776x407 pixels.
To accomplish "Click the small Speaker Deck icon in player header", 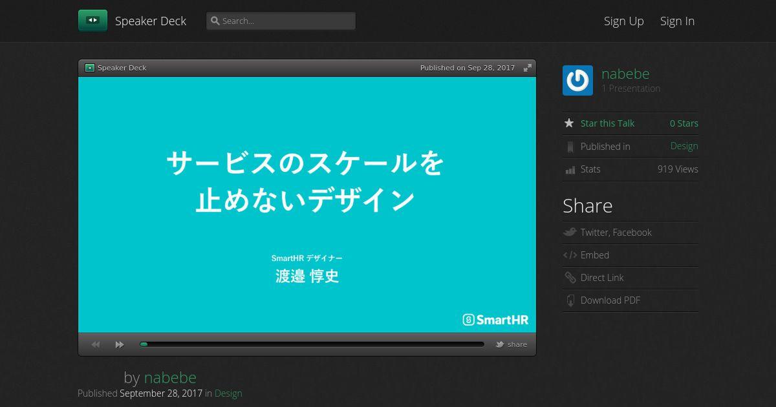I will click(90, 68).
